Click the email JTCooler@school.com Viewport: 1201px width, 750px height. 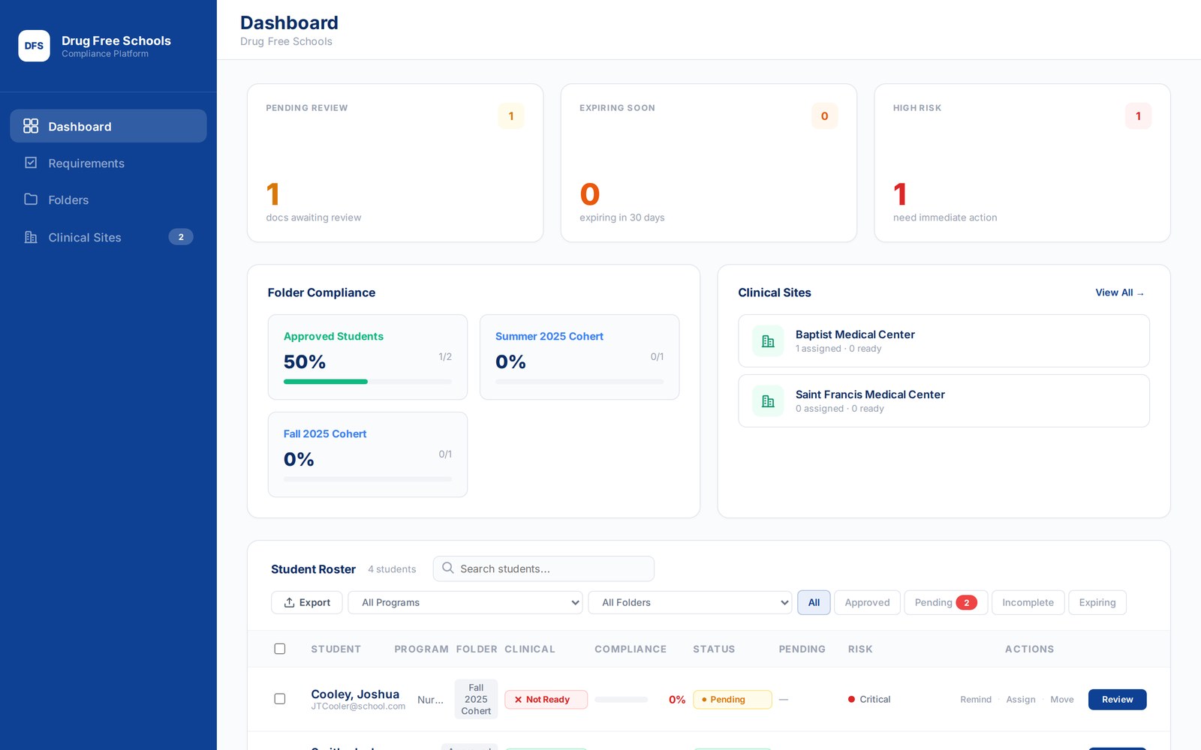click(x=358, y=706)
